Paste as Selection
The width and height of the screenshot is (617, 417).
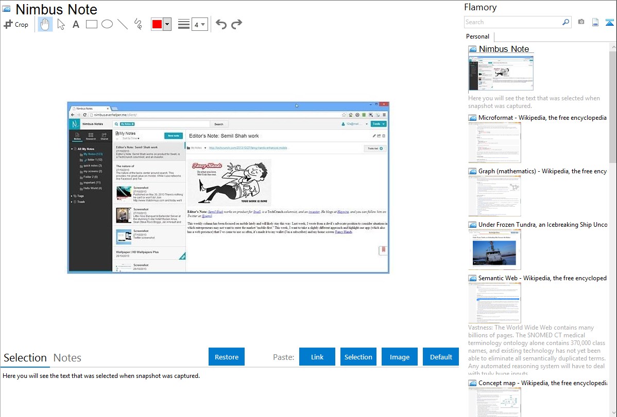pyautogui.click(x=358, y=357)
